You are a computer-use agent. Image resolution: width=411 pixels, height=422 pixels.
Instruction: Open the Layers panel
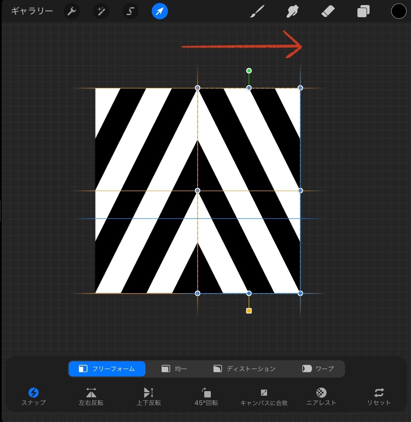click(x=363, y=12)
